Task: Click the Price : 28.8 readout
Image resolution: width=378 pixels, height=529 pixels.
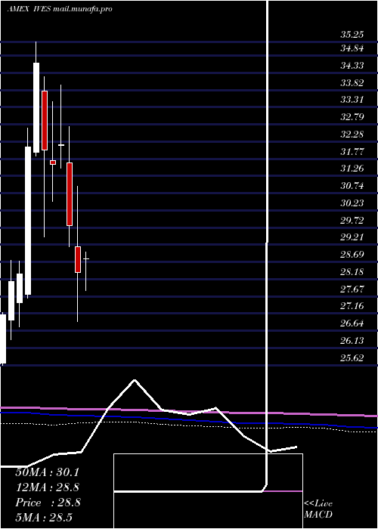Action: (48, 503)
